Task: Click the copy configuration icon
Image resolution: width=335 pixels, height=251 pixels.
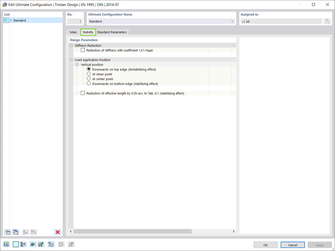Action: (x=16, y=232)
